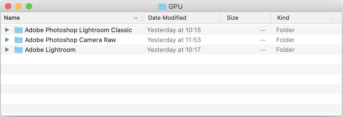Minimize the GPU window with yellow button

[19, 6]
